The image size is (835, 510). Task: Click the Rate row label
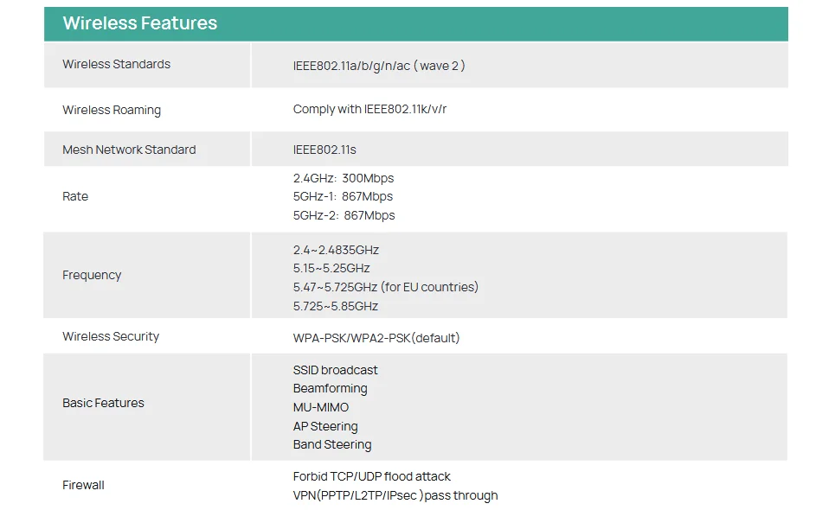point(75,196)
